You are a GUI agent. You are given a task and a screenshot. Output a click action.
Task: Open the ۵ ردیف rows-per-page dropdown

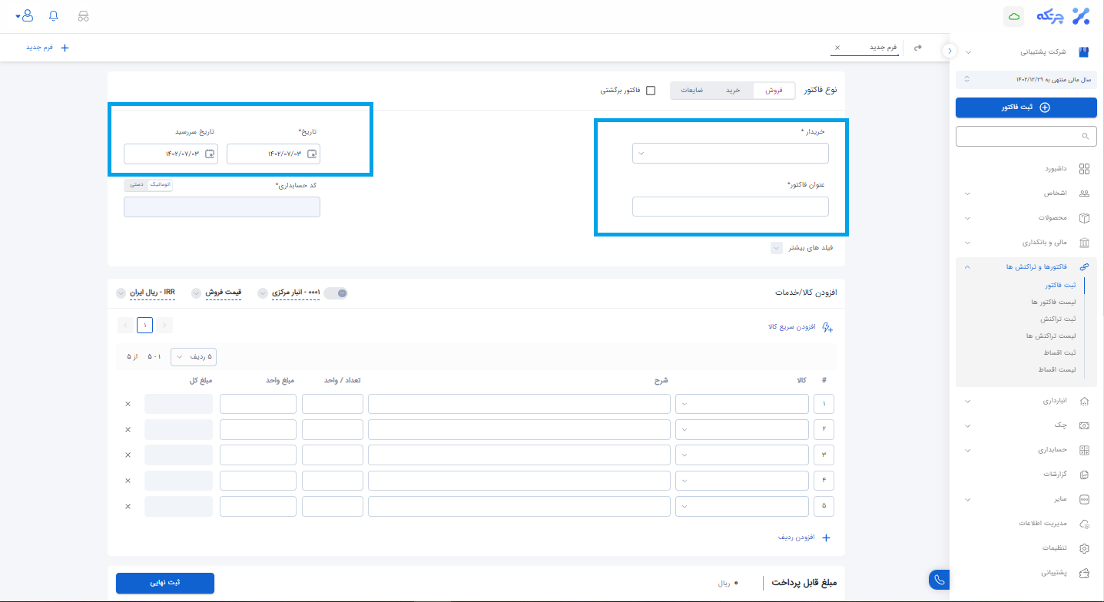pyautogui.click(x=194, y=356)
